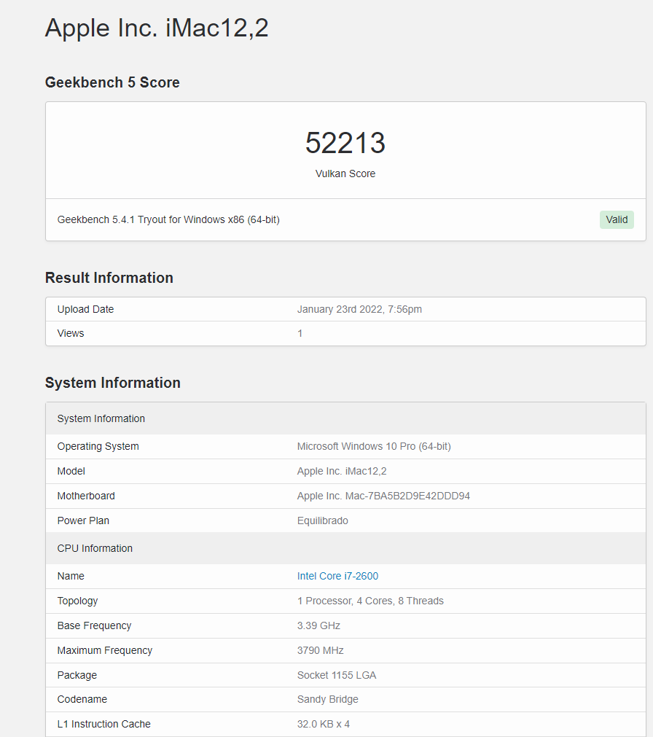Image resolution: width=653 pixels, height=737 pixels.
Task: Click the Geekbench 5 Score heading
Action: [112, 82]
